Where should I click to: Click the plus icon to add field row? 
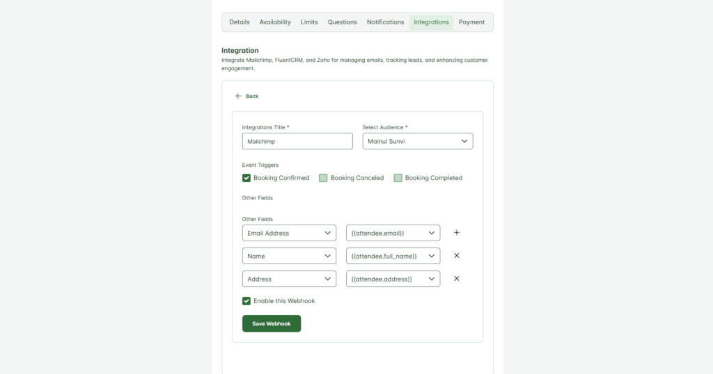(457, 233)
